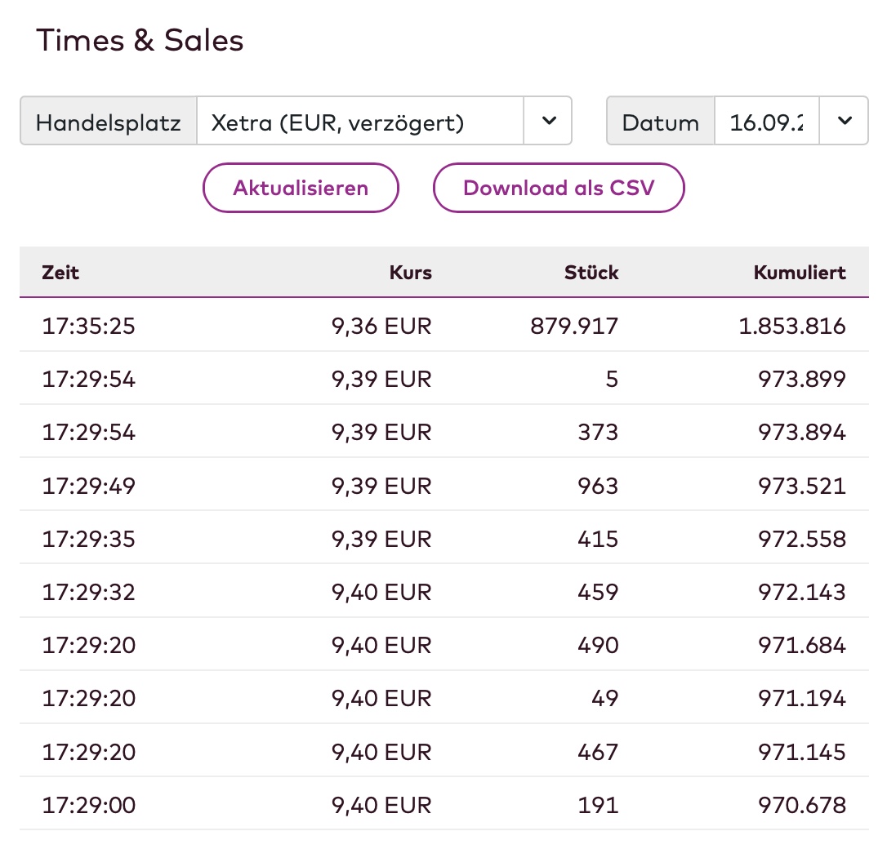Click the date field showing 16.09
Screen dimensions: 887x849
click(x=766, y=122)
